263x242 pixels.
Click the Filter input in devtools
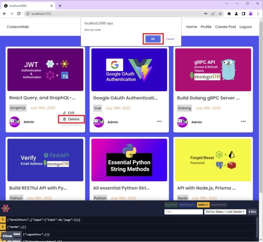(x=183, y=212)
